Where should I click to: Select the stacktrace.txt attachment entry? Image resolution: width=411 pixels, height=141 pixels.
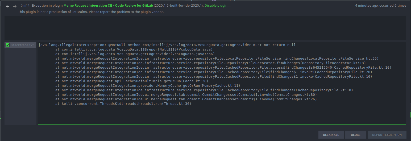[x=20, y=45]
